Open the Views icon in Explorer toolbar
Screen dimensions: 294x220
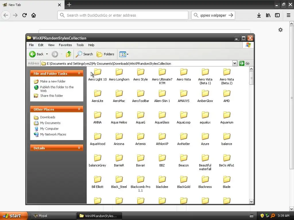123,54
